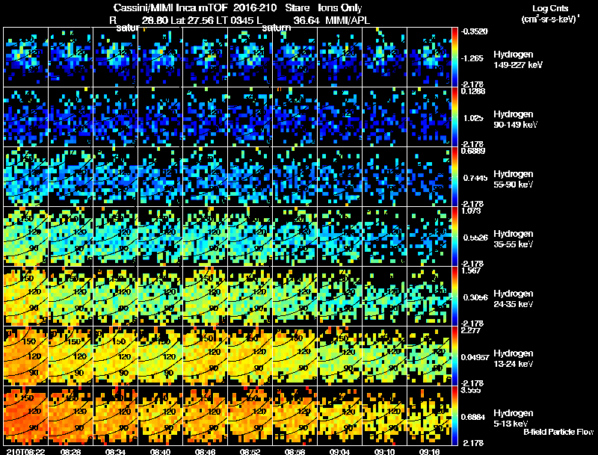Click the '0.7445' colorbar value
Image resolution: width=598 pixels, height=455 pixels.
475,178
